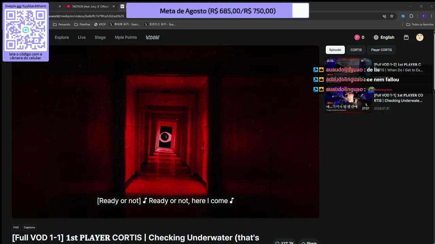
Task: Click the video title heading text
Action: click(136, 238)
